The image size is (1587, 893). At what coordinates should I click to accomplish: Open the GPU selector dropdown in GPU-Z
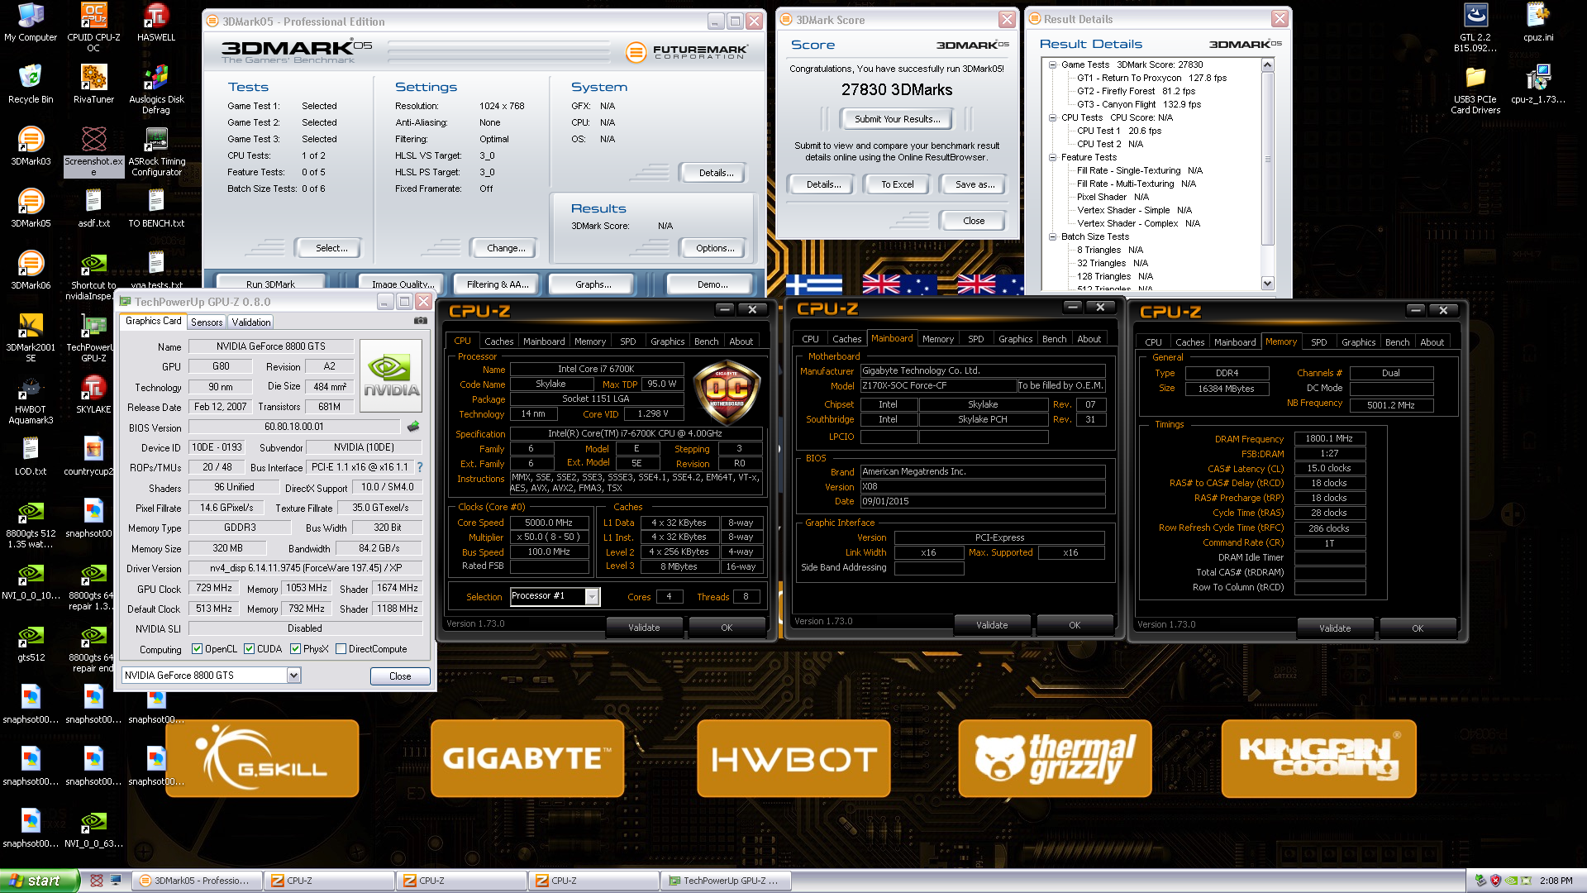click(293, 676)
